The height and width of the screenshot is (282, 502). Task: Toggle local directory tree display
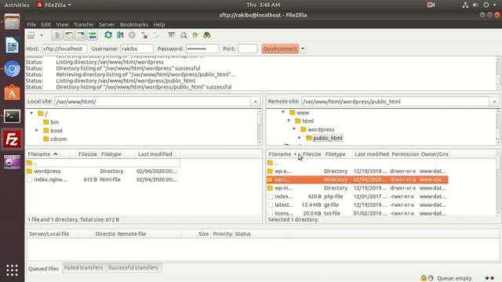(x=69, y=35)
